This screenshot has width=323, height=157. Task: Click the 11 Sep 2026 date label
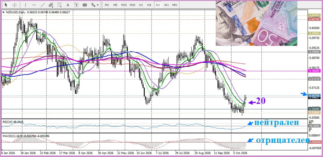(x=222, y=153)
